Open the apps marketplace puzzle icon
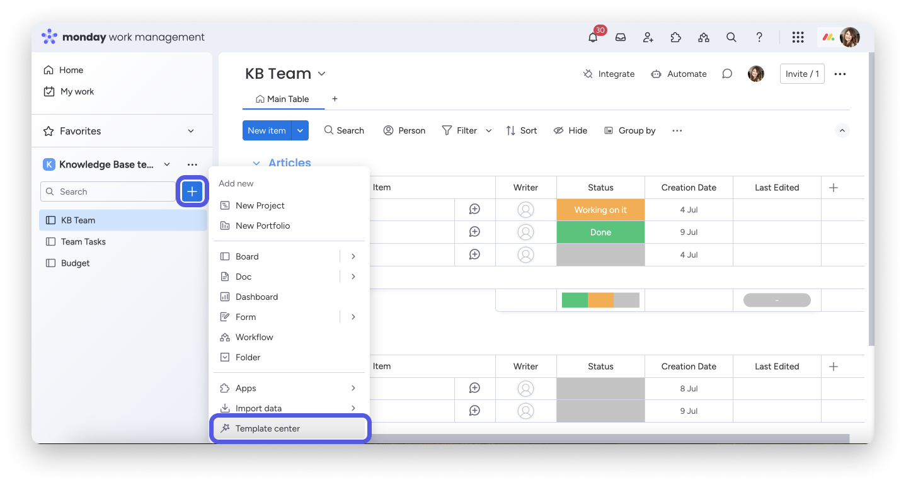The height and width of the screenshot is (485, 906). (x=676, y=38)
